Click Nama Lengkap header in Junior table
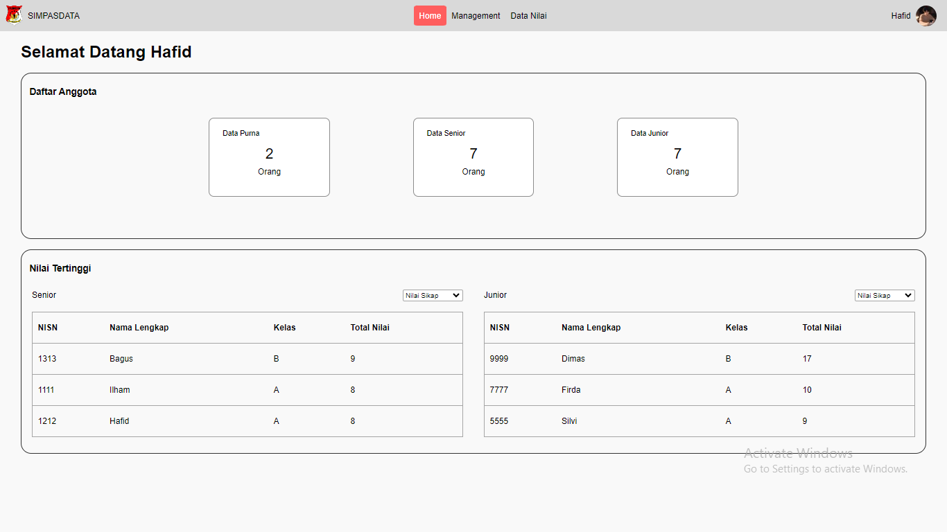The image size is (947, 532). click(591, 328)
